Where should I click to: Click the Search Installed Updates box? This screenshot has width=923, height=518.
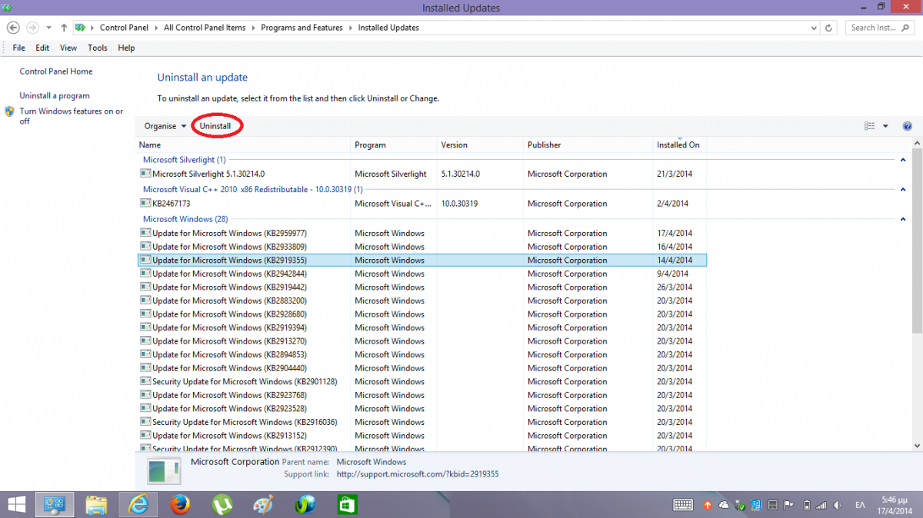pos(880,28)
